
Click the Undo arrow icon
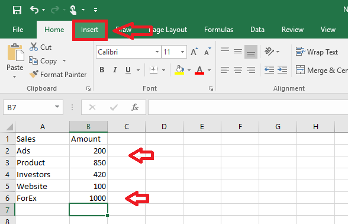click(34, 9)
